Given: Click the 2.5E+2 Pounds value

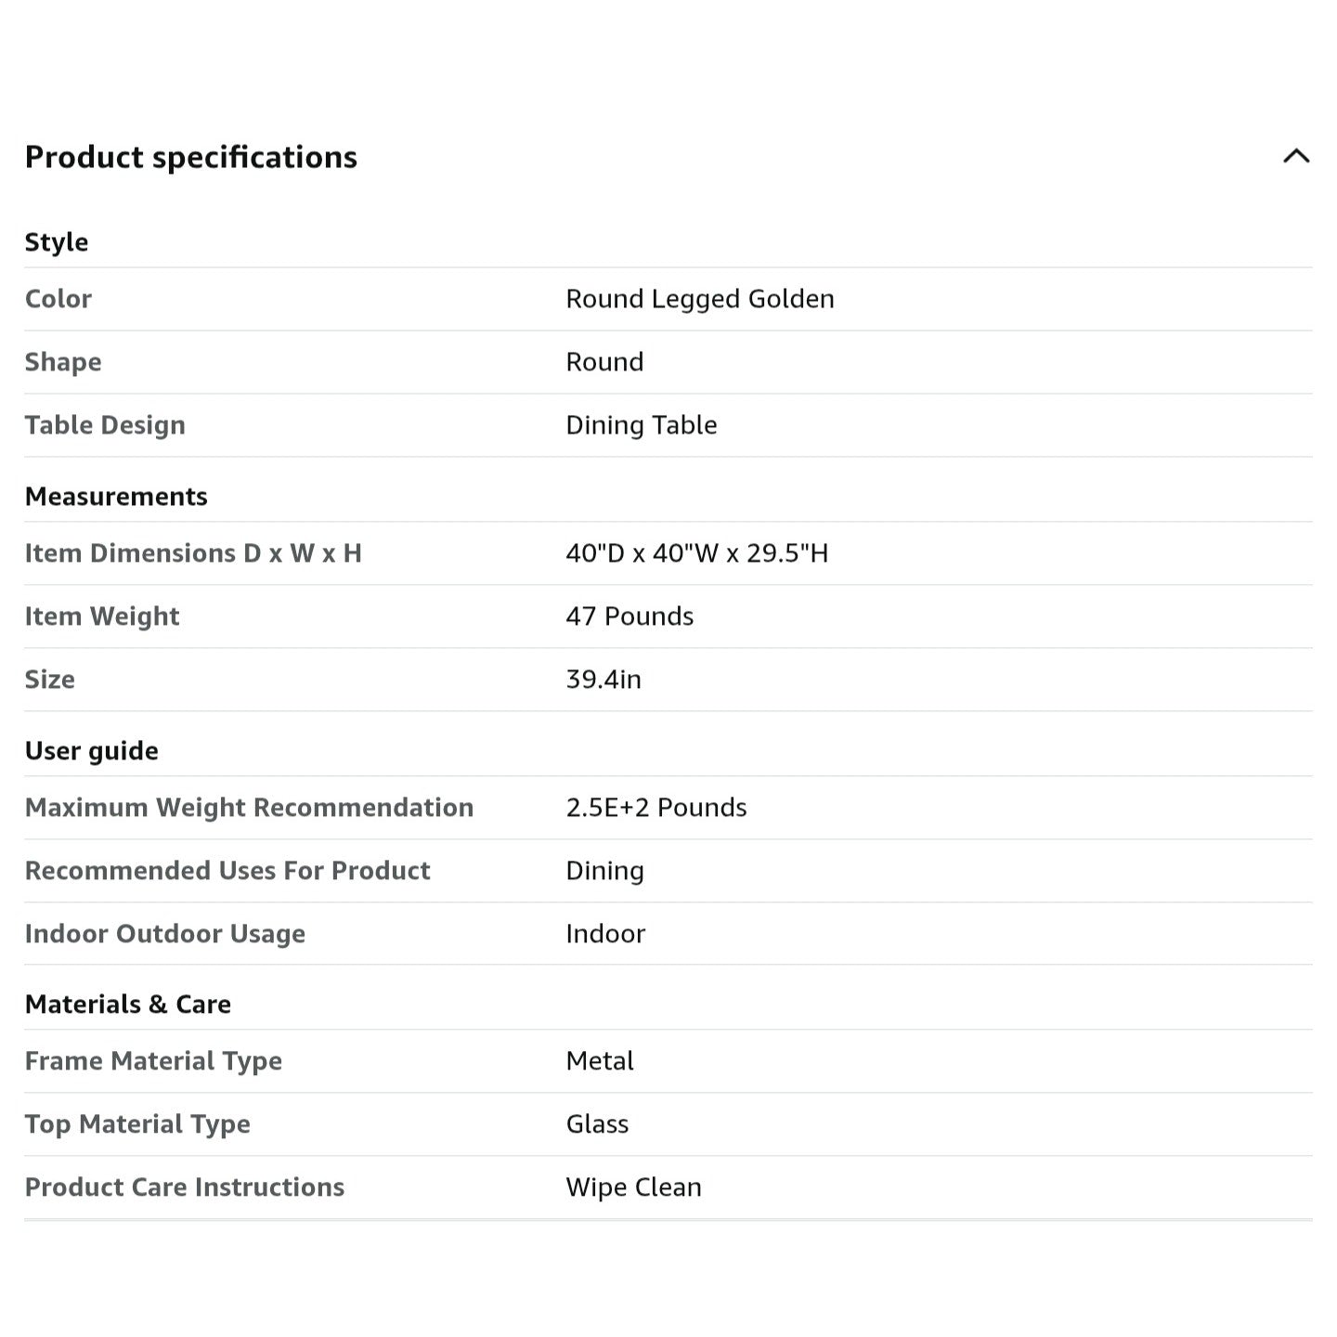Looking at the screenshot, I should (656, 808).
